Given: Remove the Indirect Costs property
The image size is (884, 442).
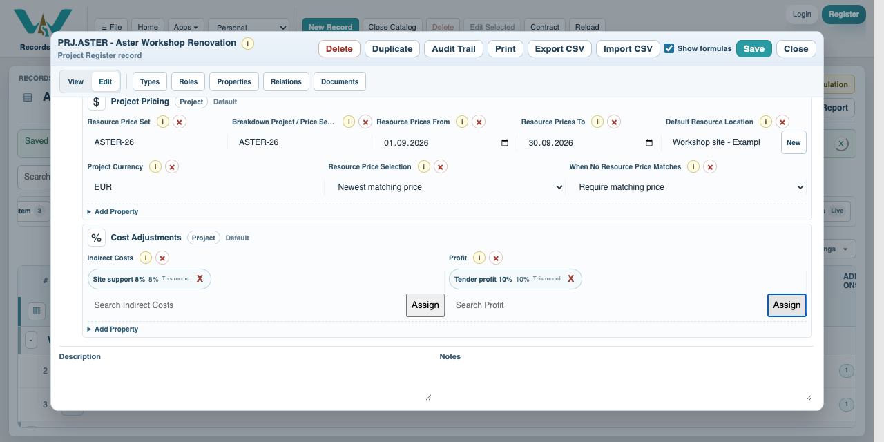Looking at the screenshot, I should (x=162, y=258).
